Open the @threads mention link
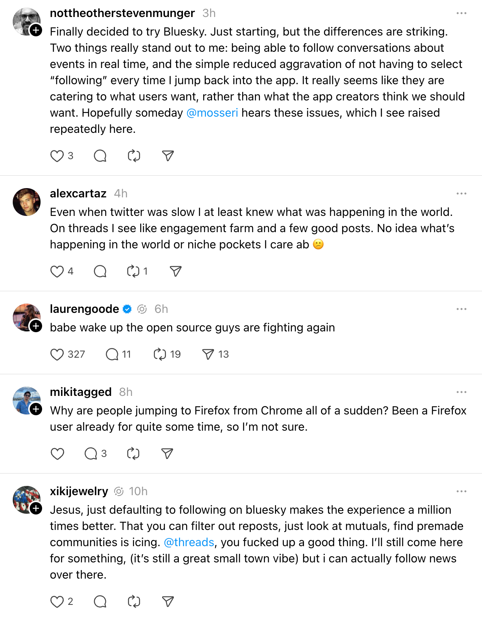 coord(189,542)
